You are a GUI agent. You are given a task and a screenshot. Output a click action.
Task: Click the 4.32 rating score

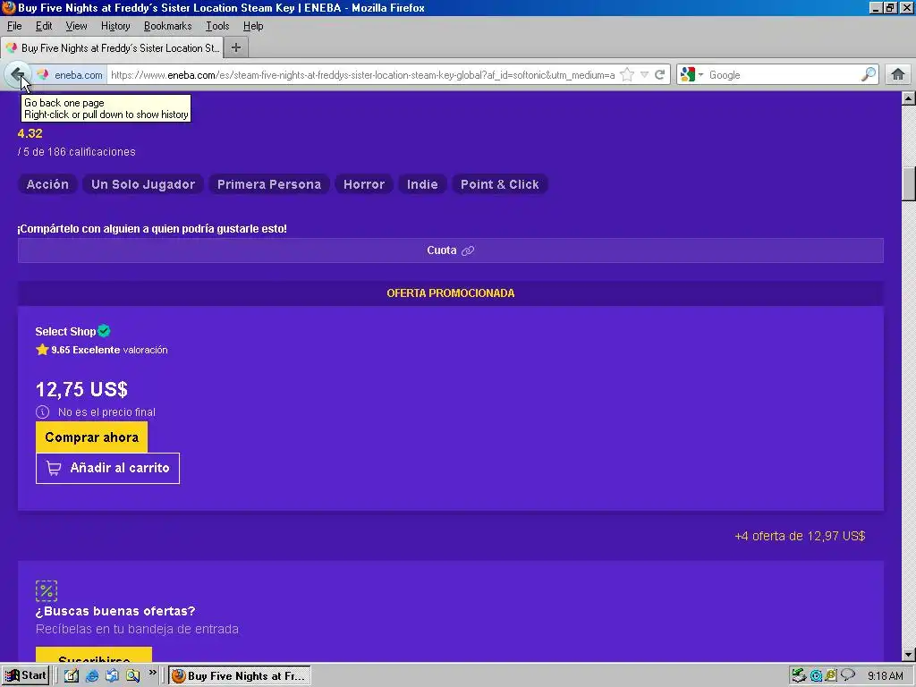[x=30, y=133]
